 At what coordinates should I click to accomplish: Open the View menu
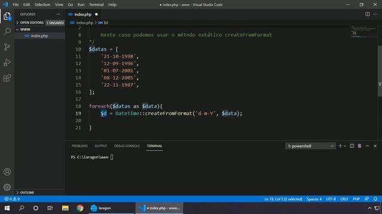click(x=59, y=5)
